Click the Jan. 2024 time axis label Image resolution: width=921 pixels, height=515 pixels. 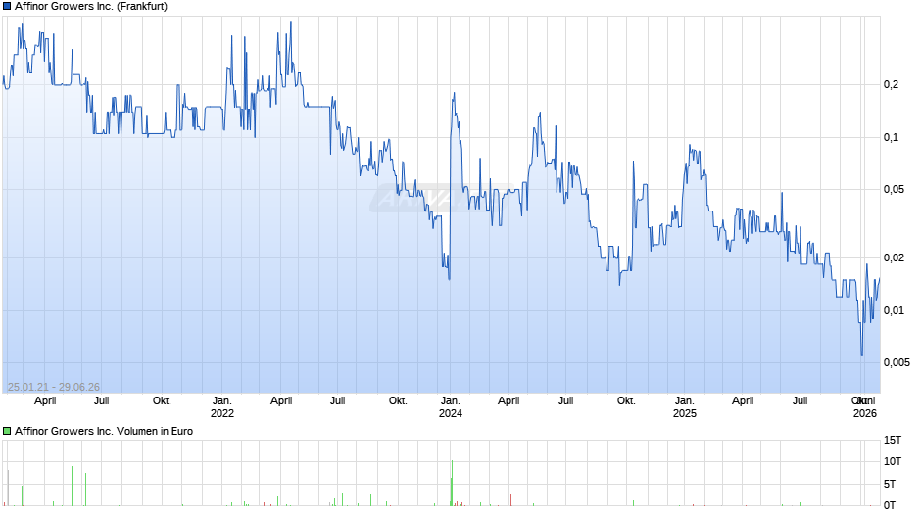451,407
